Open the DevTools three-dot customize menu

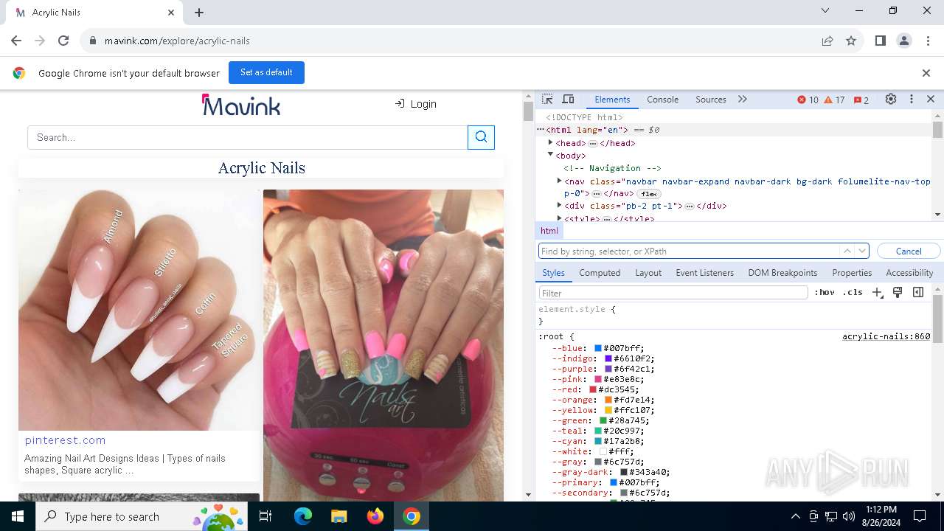[x=912, y=100]
